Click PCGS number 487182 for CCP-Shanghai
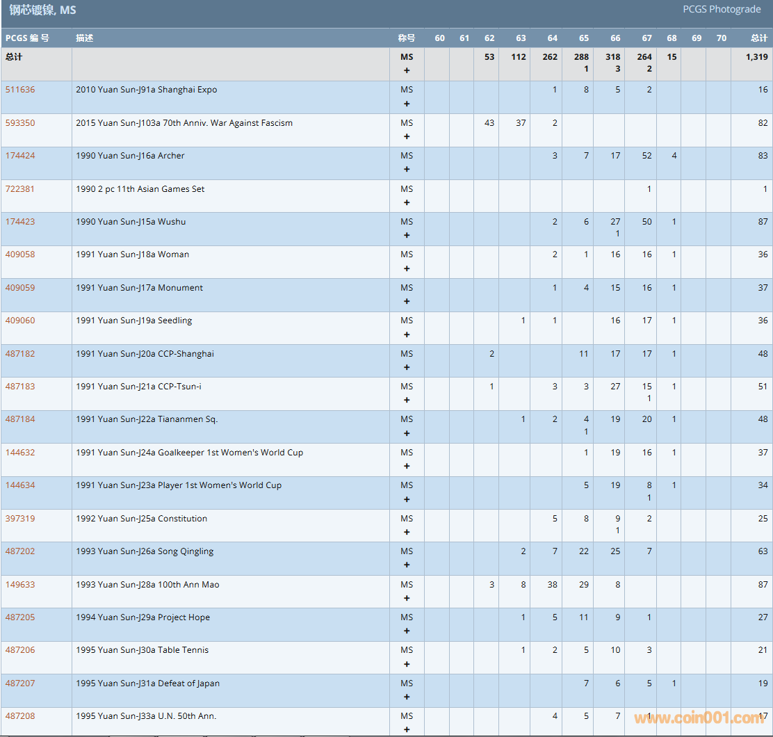The height and width of the screenshot is (737, 773). [20, 354]
